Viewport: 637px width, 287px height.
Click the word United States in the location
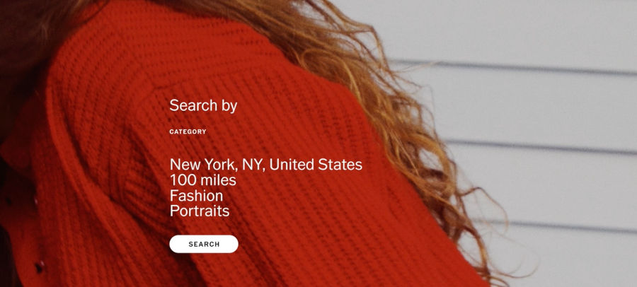coord(316,165)
